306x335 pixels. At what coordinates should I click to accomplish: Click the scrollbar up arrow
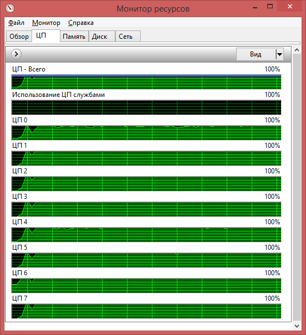[x=297, y=50]
